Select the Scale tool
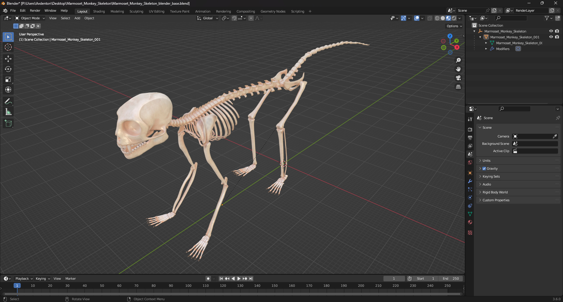The width and height of the screenshot is (563, 302). (x=8, y=79)
